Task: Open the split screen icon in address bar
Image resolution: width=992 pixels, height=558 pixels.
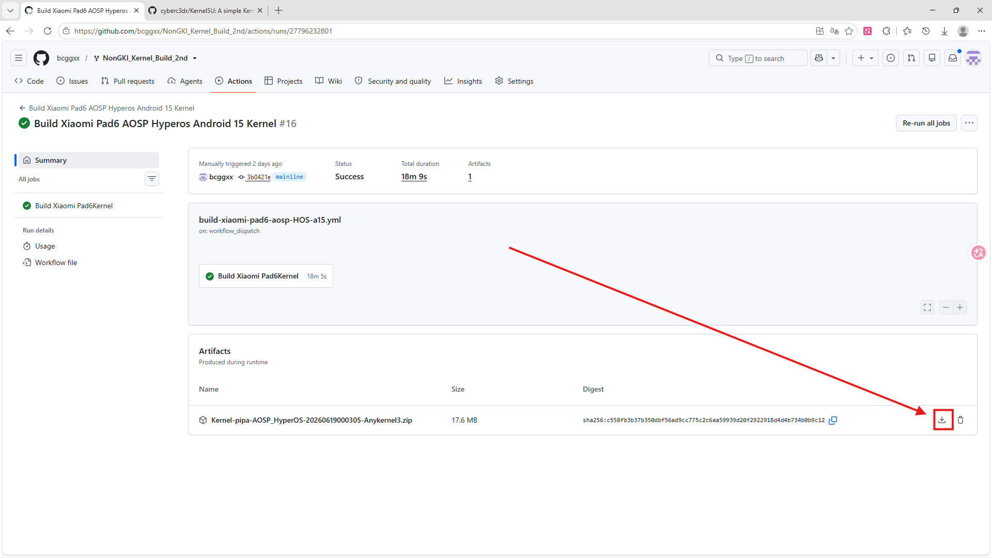Action: tap(820, 31)
